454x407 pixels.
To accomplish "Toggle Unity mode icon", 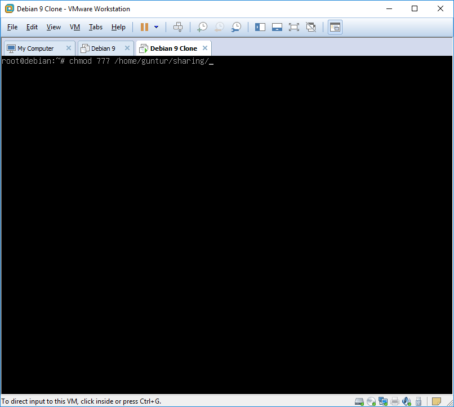I will 311,27.
